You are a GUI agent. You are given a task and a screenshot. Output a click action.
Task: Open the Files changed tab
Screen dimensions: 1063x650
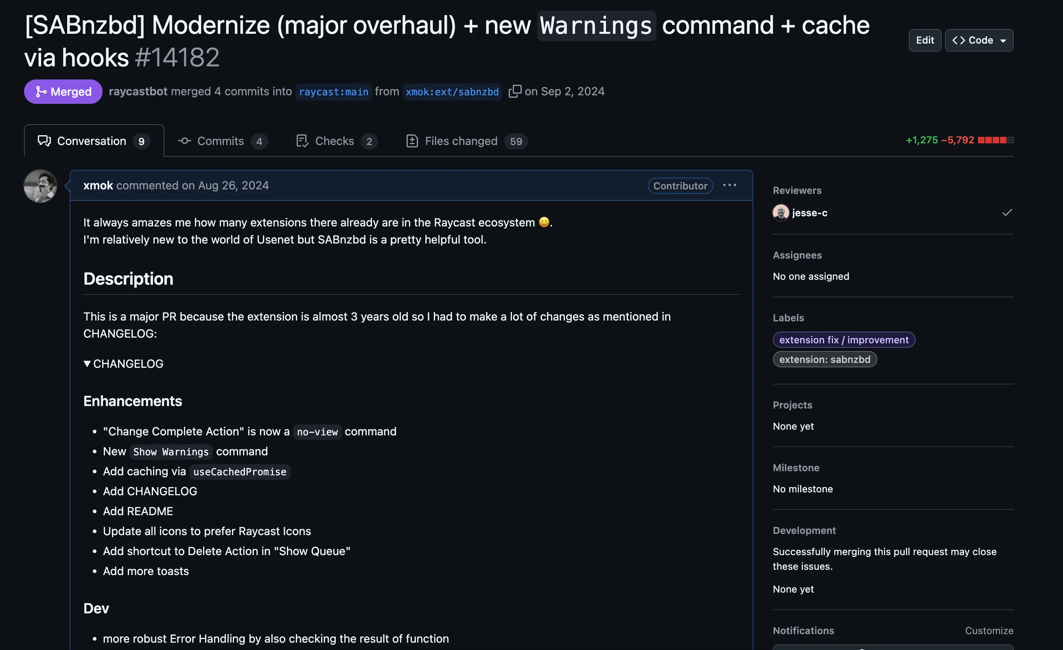tap(466, 141)
